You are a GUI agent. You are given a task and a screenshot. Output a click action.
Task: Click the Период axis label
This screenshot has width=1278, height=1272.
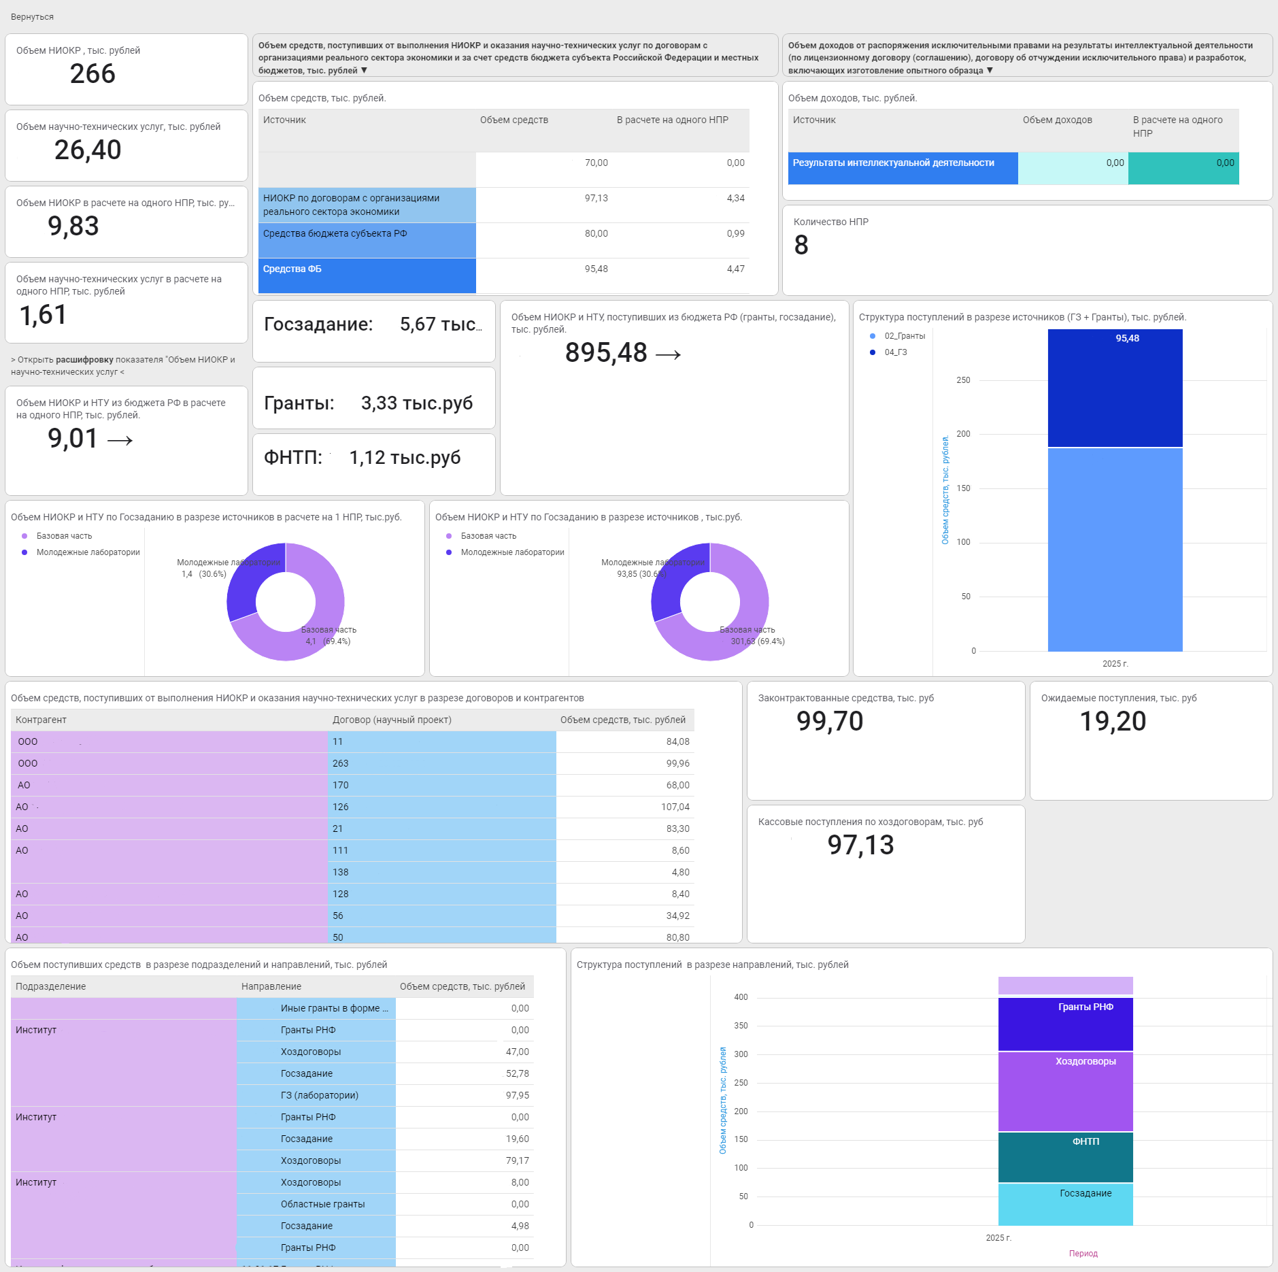click(x=1083, y=1254)
